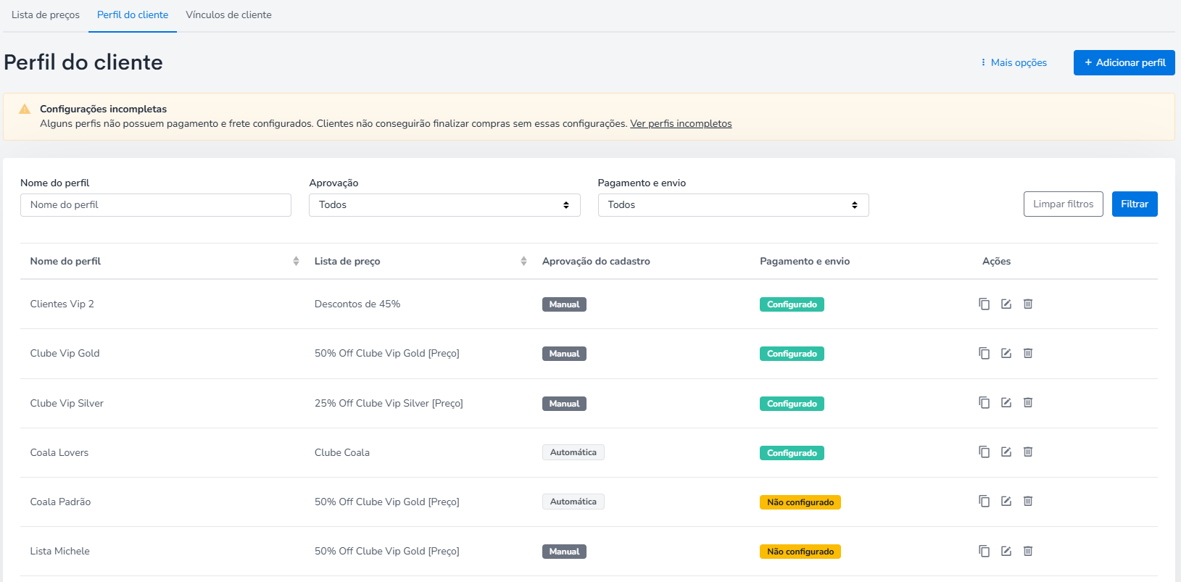This screenshot has height=582, width=1181.
Task: Delete the Clube Vip Gold profile
Action: (x=1028, y=353)
